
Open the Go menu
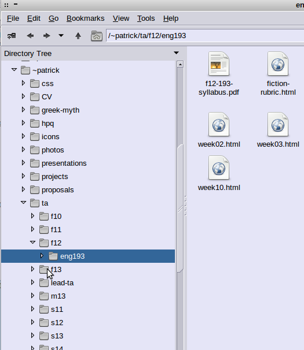tap(53, 18)
